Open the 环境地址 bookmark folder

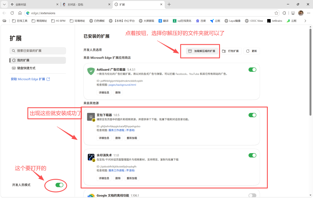coord(77,21)
